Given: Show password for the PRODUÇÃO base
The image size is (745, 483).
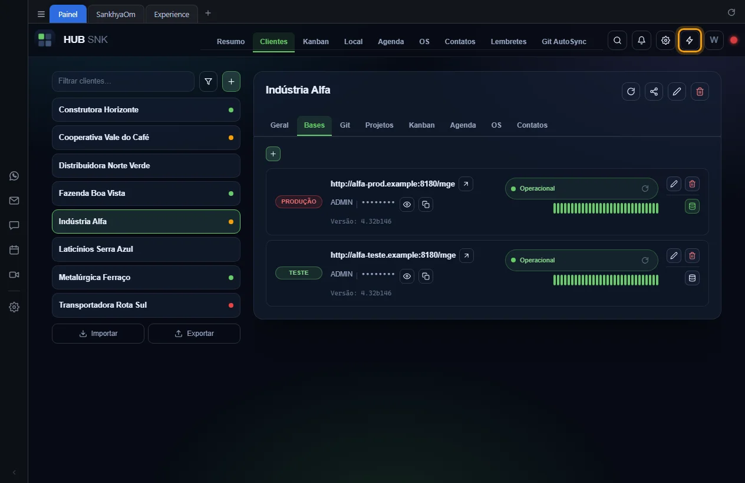Looking at the screenshot, I should point(407,205).
